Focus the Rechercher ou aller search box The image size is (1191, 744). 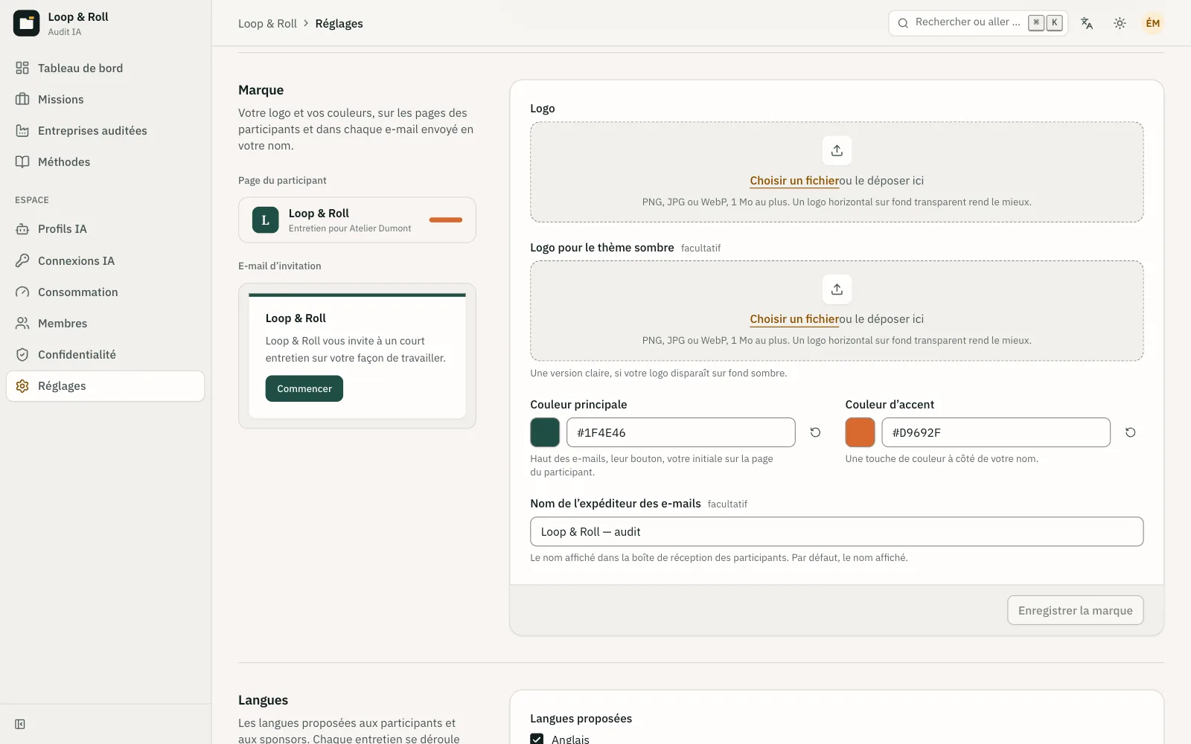click(978, 23)
